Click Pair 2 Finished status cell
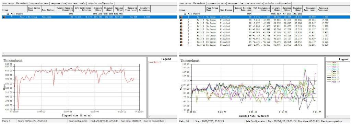Image resolution: width=352 pixels, height=124 pixels. pos(225,20)
